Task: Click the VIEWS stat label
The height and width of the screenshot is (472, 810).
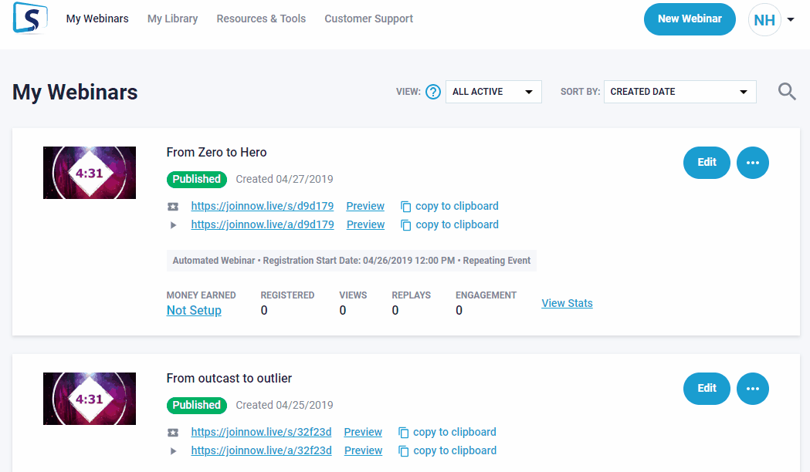Action: click(x=353, y=295)
